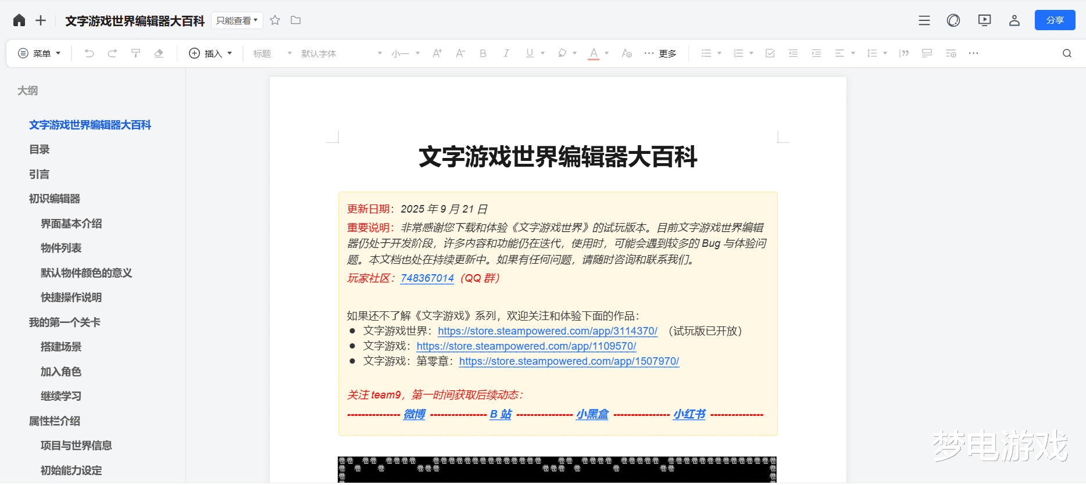Open the 默认字体 font dropdown
This screenshot has width=1086, height=485.
(341, 53)
